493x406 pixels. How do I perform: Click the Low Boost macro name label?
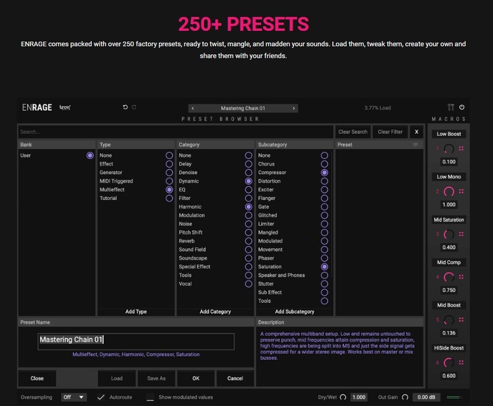click(449, 134)
